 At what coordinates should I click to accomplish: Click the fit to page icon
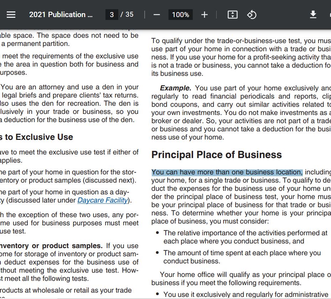pyautogui.click(x=233, y=15)
